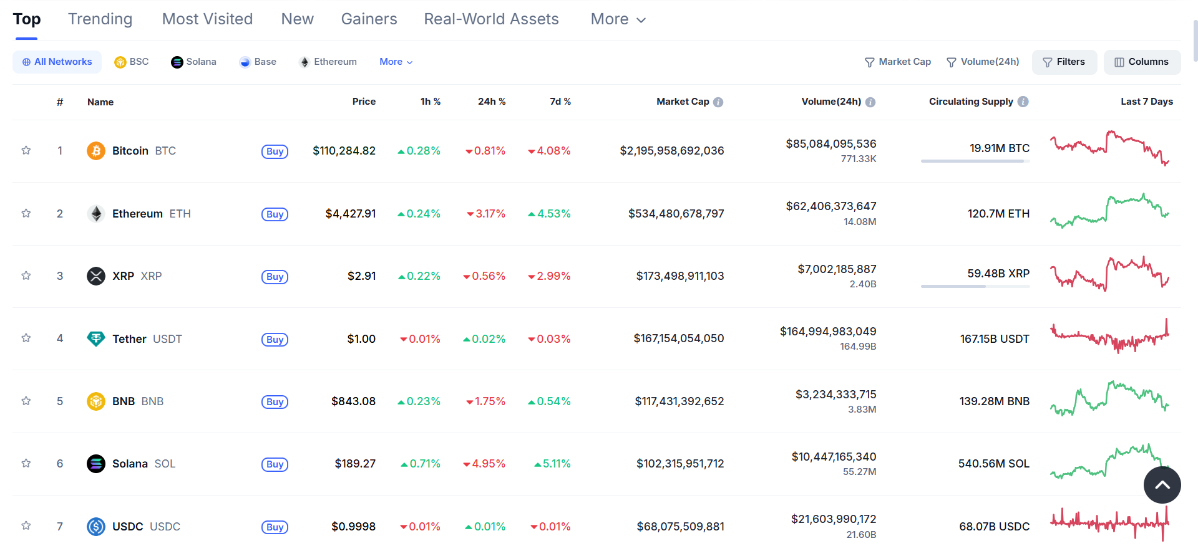1198x556 pixels.
Task: Click the Bitcoin coin logo
Action: click(95, 151)
